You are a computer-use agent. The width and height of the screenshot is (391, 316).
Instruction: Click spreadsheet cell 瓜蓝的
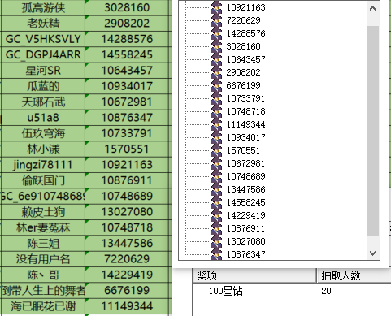coord(43,86)
